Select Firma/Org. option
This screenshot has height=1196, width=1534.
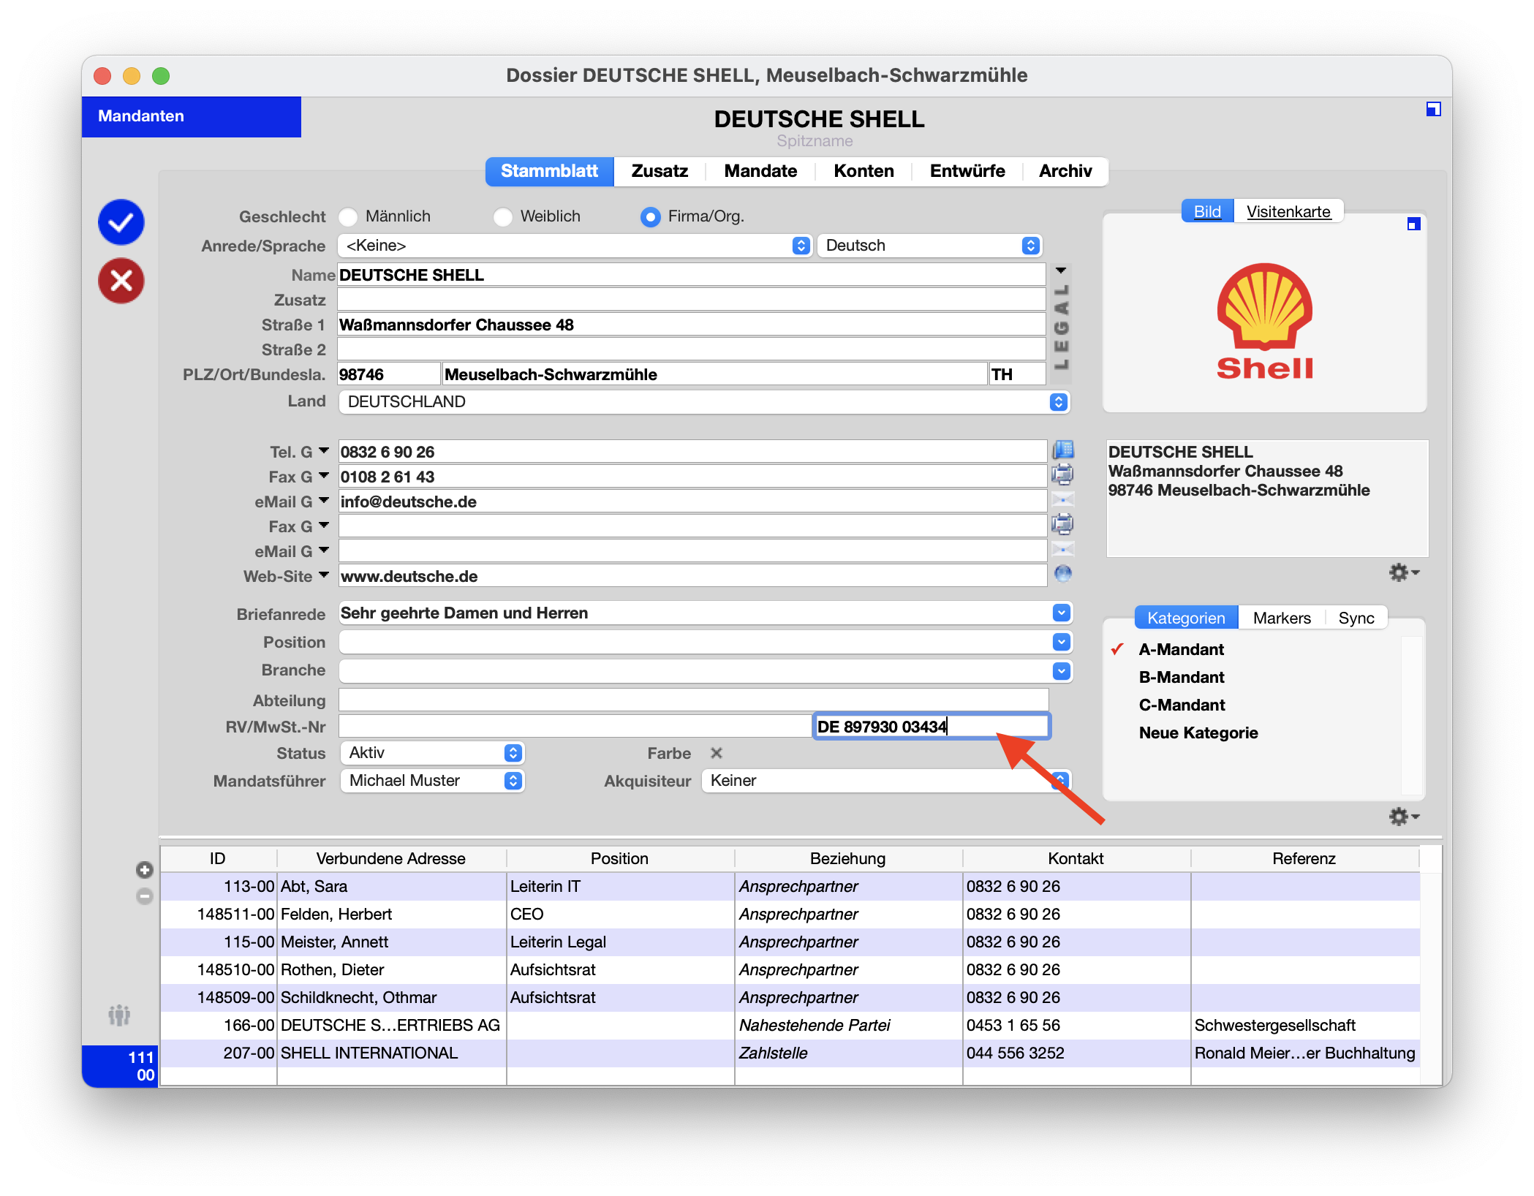pos(650,216)
